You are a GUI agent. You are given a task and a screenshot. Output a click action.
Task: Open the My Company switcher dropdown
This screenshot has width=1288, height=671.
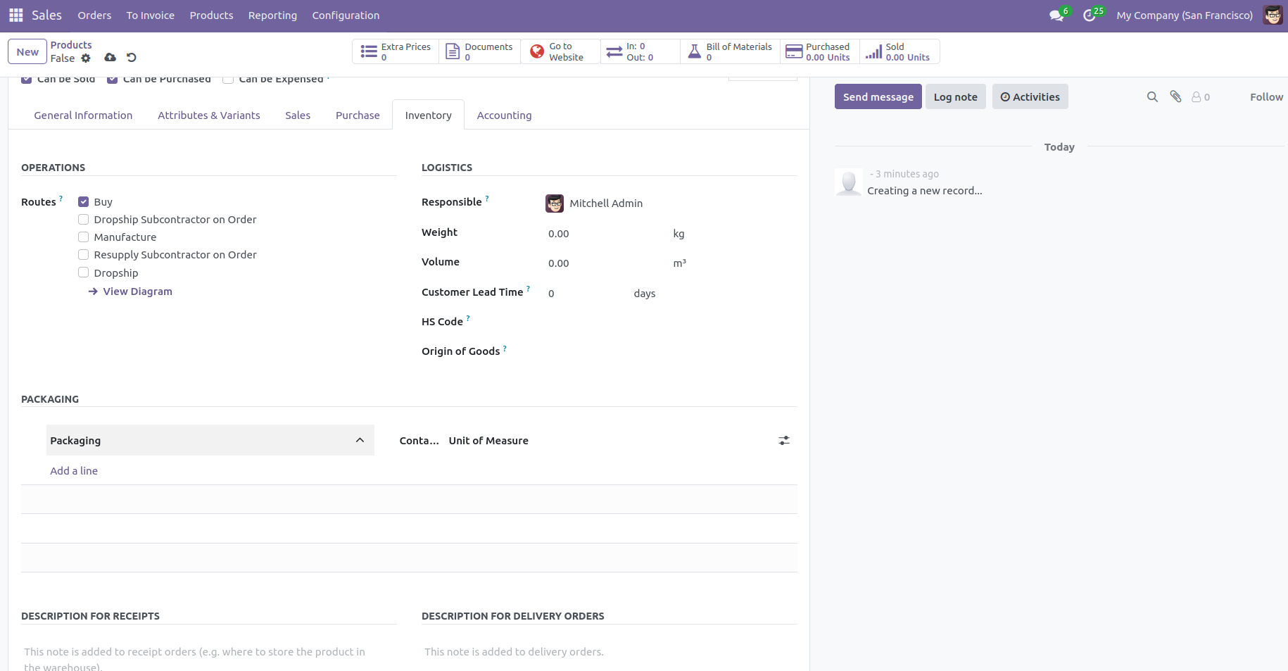tap(1184, 15)
